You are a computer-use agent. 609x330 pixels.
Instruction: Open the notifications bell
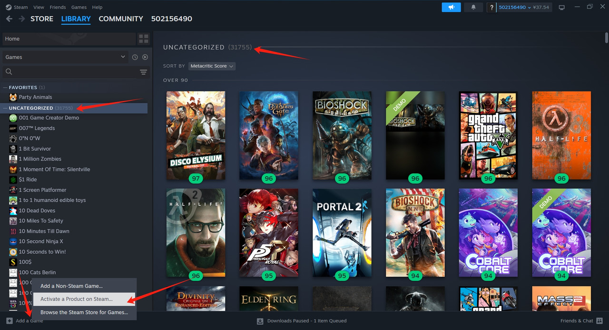click(473, 7)
